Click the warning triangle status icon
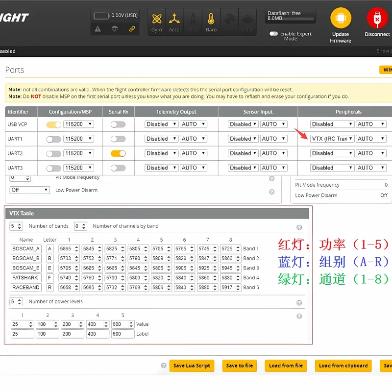The width and height of the screenshot is (392, 392). pos(98,29)
